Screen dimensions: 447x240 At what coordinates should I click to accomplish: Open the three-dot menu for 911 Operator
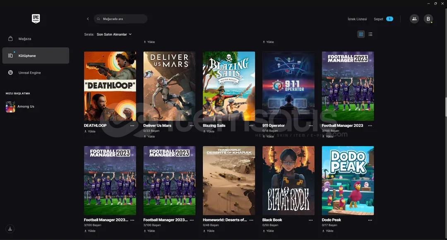pyautogui.click(x=311, y=126)
